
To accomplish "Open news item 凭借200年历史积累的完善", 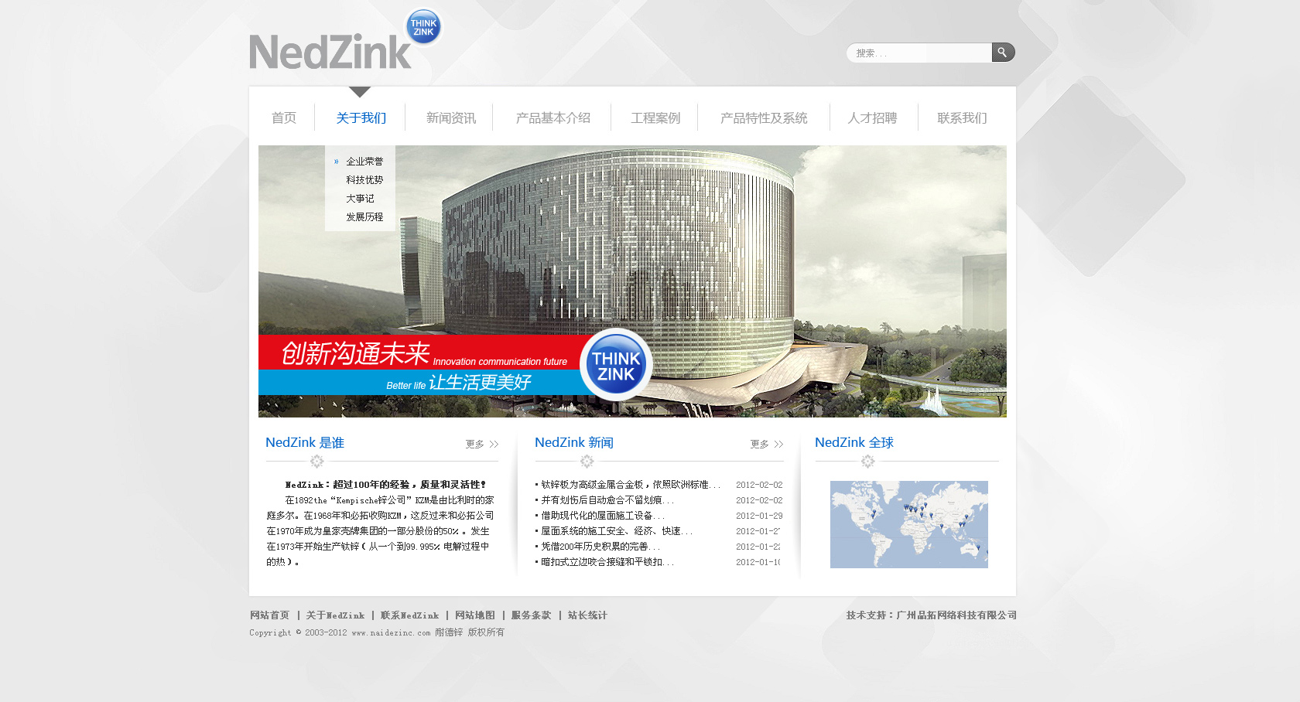I will pyautogui.click(x=600, y=547).
